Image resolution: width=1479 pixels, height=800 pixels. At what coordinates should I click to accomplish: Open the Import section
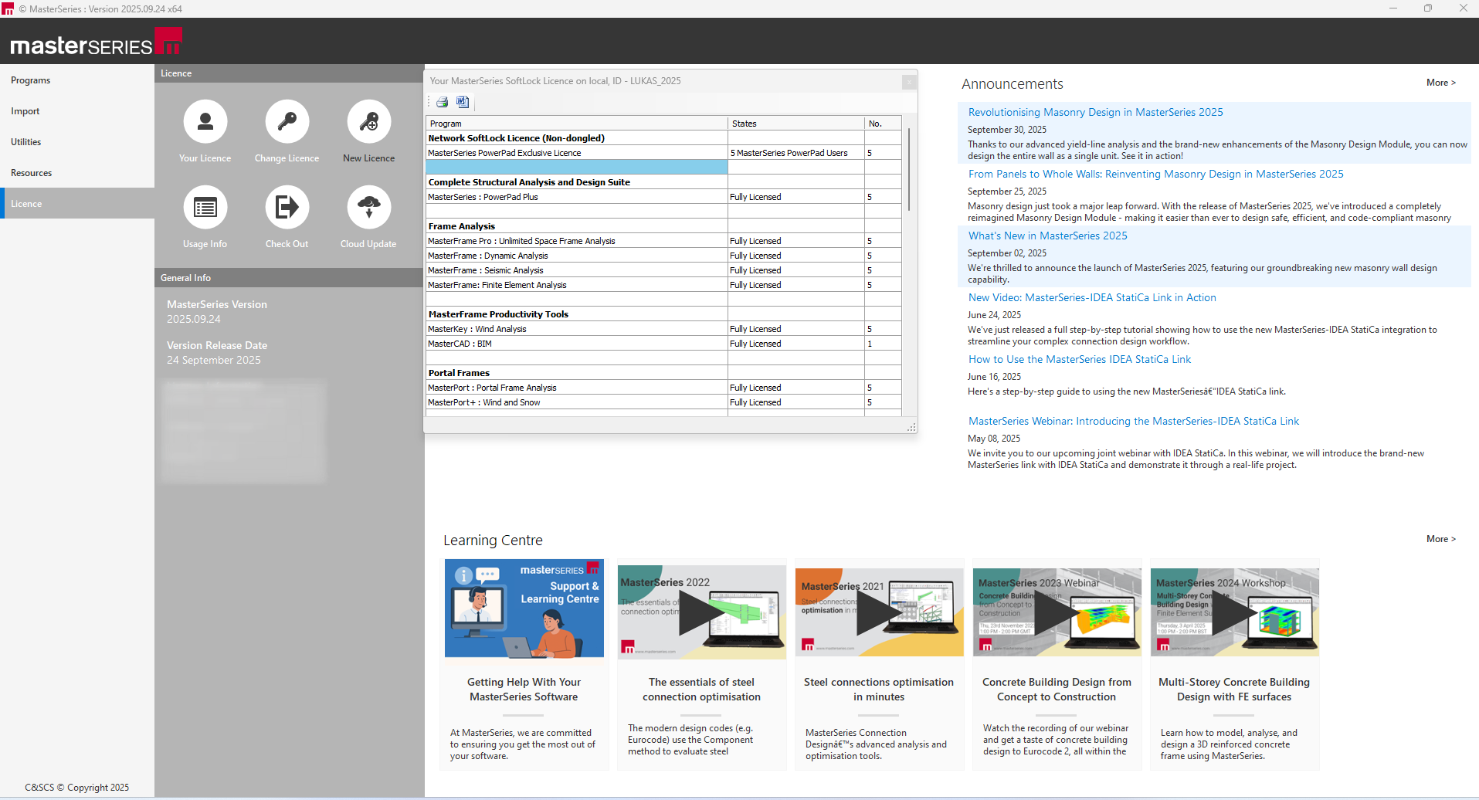coord(25,111)
